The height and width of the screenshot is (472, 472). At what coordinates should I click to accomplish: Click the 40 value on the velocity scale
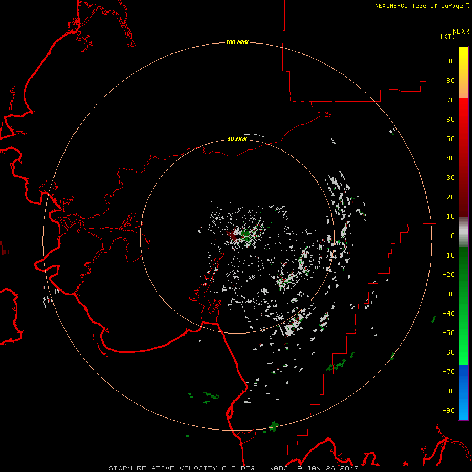[450, 158]
